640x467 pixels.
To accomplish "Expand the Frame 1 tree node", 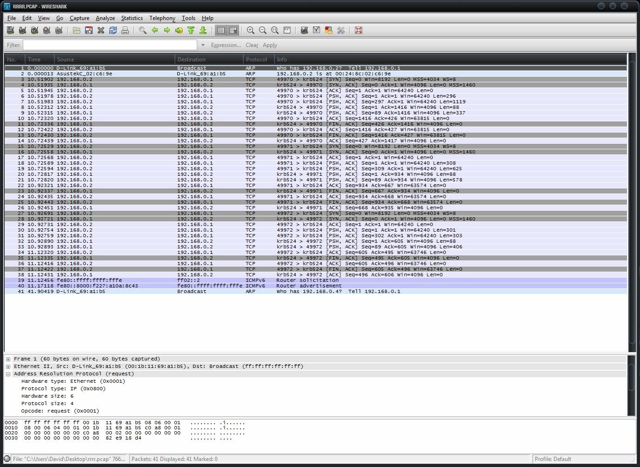I will pyautogui.click(x=8, y=359).
